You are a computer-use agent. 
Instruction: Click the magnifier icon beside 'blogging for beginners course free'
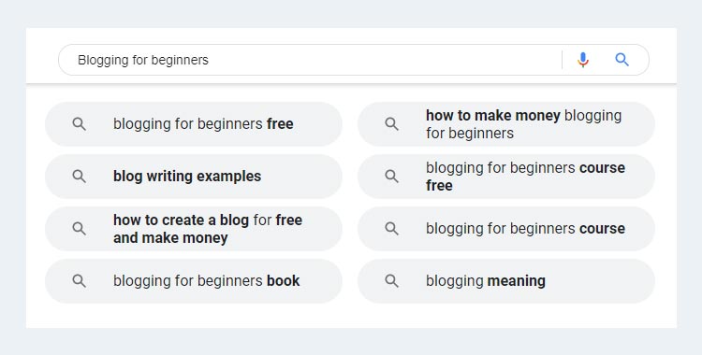point(392,177)
